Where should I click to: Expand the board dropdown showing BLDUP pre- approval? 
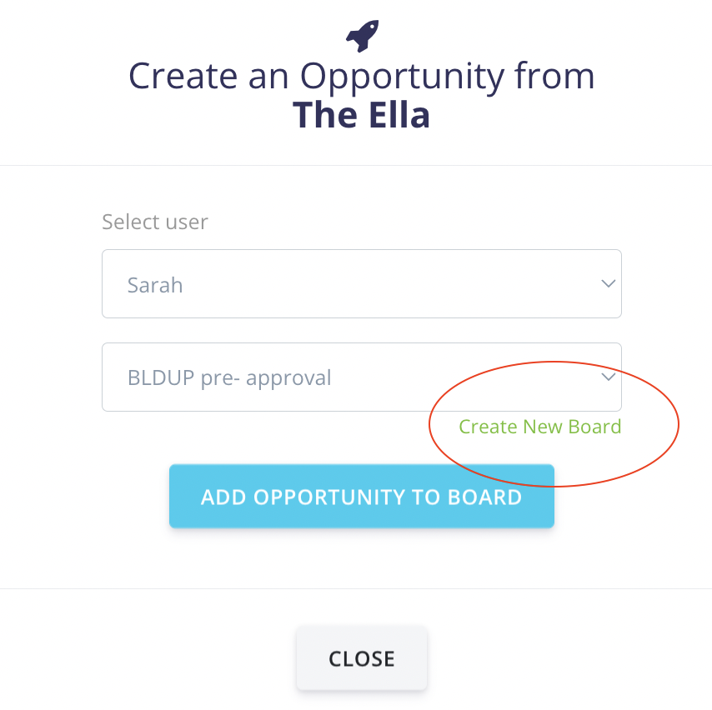[361, 377]
